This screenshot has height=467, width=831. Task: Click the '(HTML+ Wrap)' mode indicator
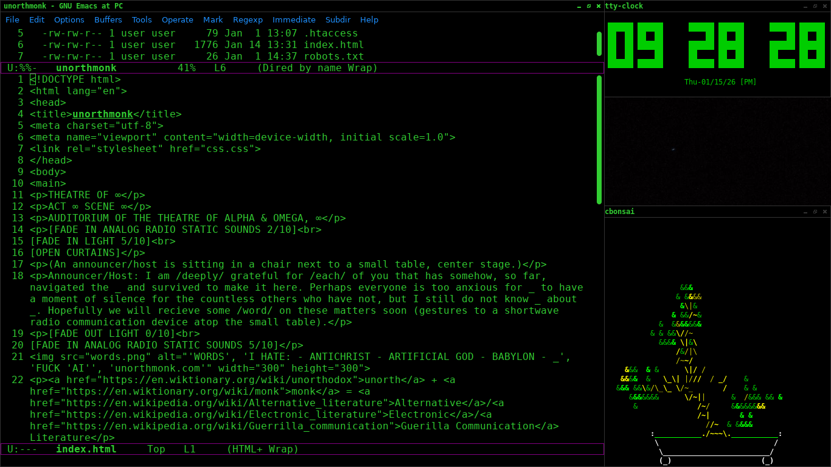262,449
